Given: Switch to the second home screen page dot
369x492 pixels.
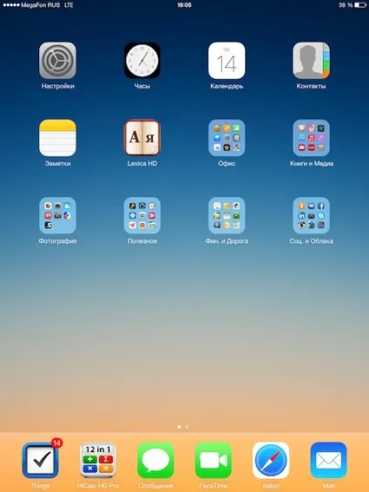Looking at the screenshot, I should (187, 427).
